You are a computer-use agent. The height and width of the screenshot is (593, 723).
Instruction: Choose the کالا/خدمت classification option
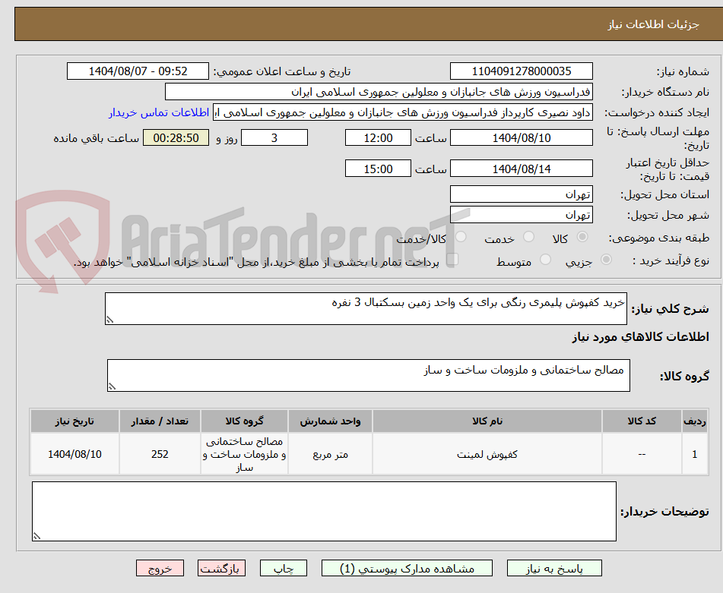point(460,236)
